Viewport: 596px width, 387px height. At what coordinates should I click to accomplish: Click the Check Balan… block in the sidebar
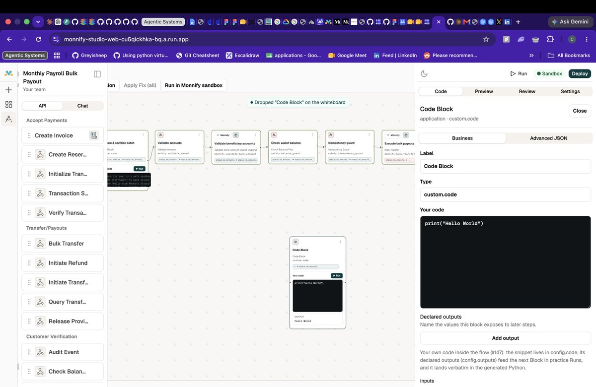[63, 371]
